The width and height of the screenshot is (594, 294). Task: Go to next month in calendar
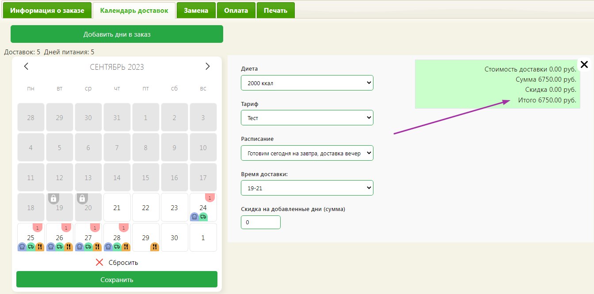pos(208,67)
